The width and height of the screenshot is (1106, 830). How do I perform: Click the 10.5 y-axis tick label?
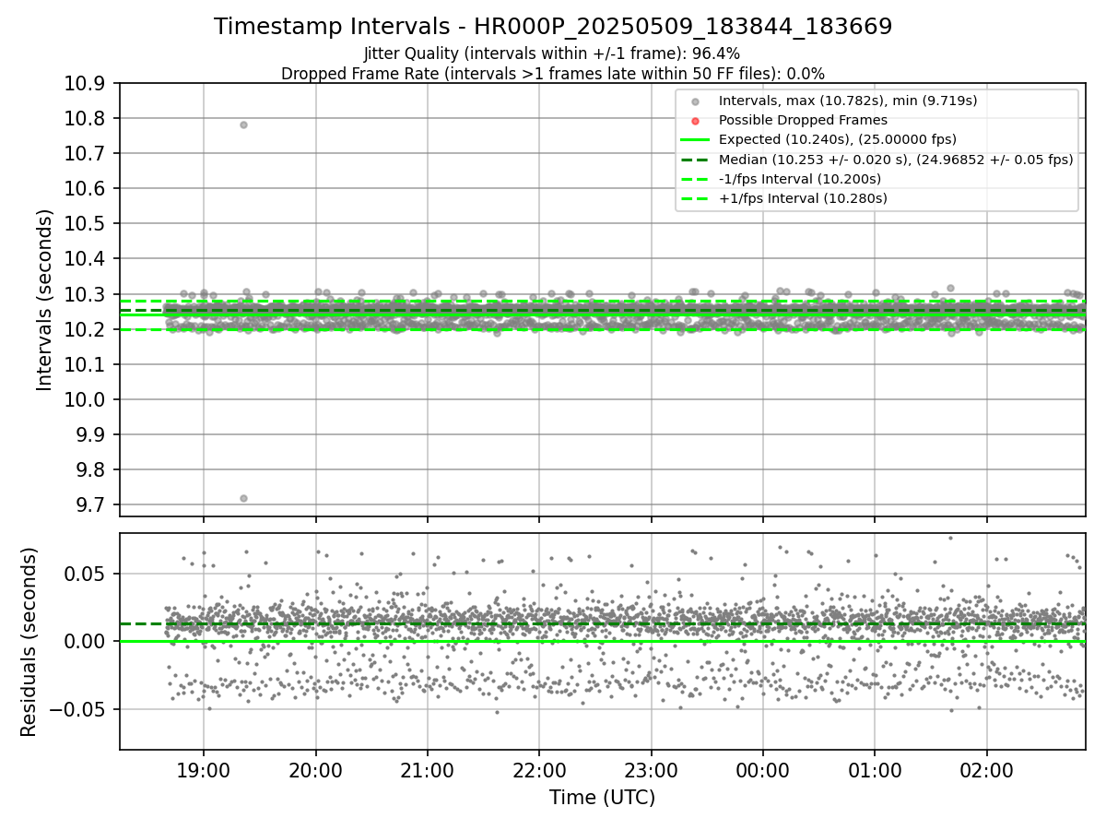87,224
